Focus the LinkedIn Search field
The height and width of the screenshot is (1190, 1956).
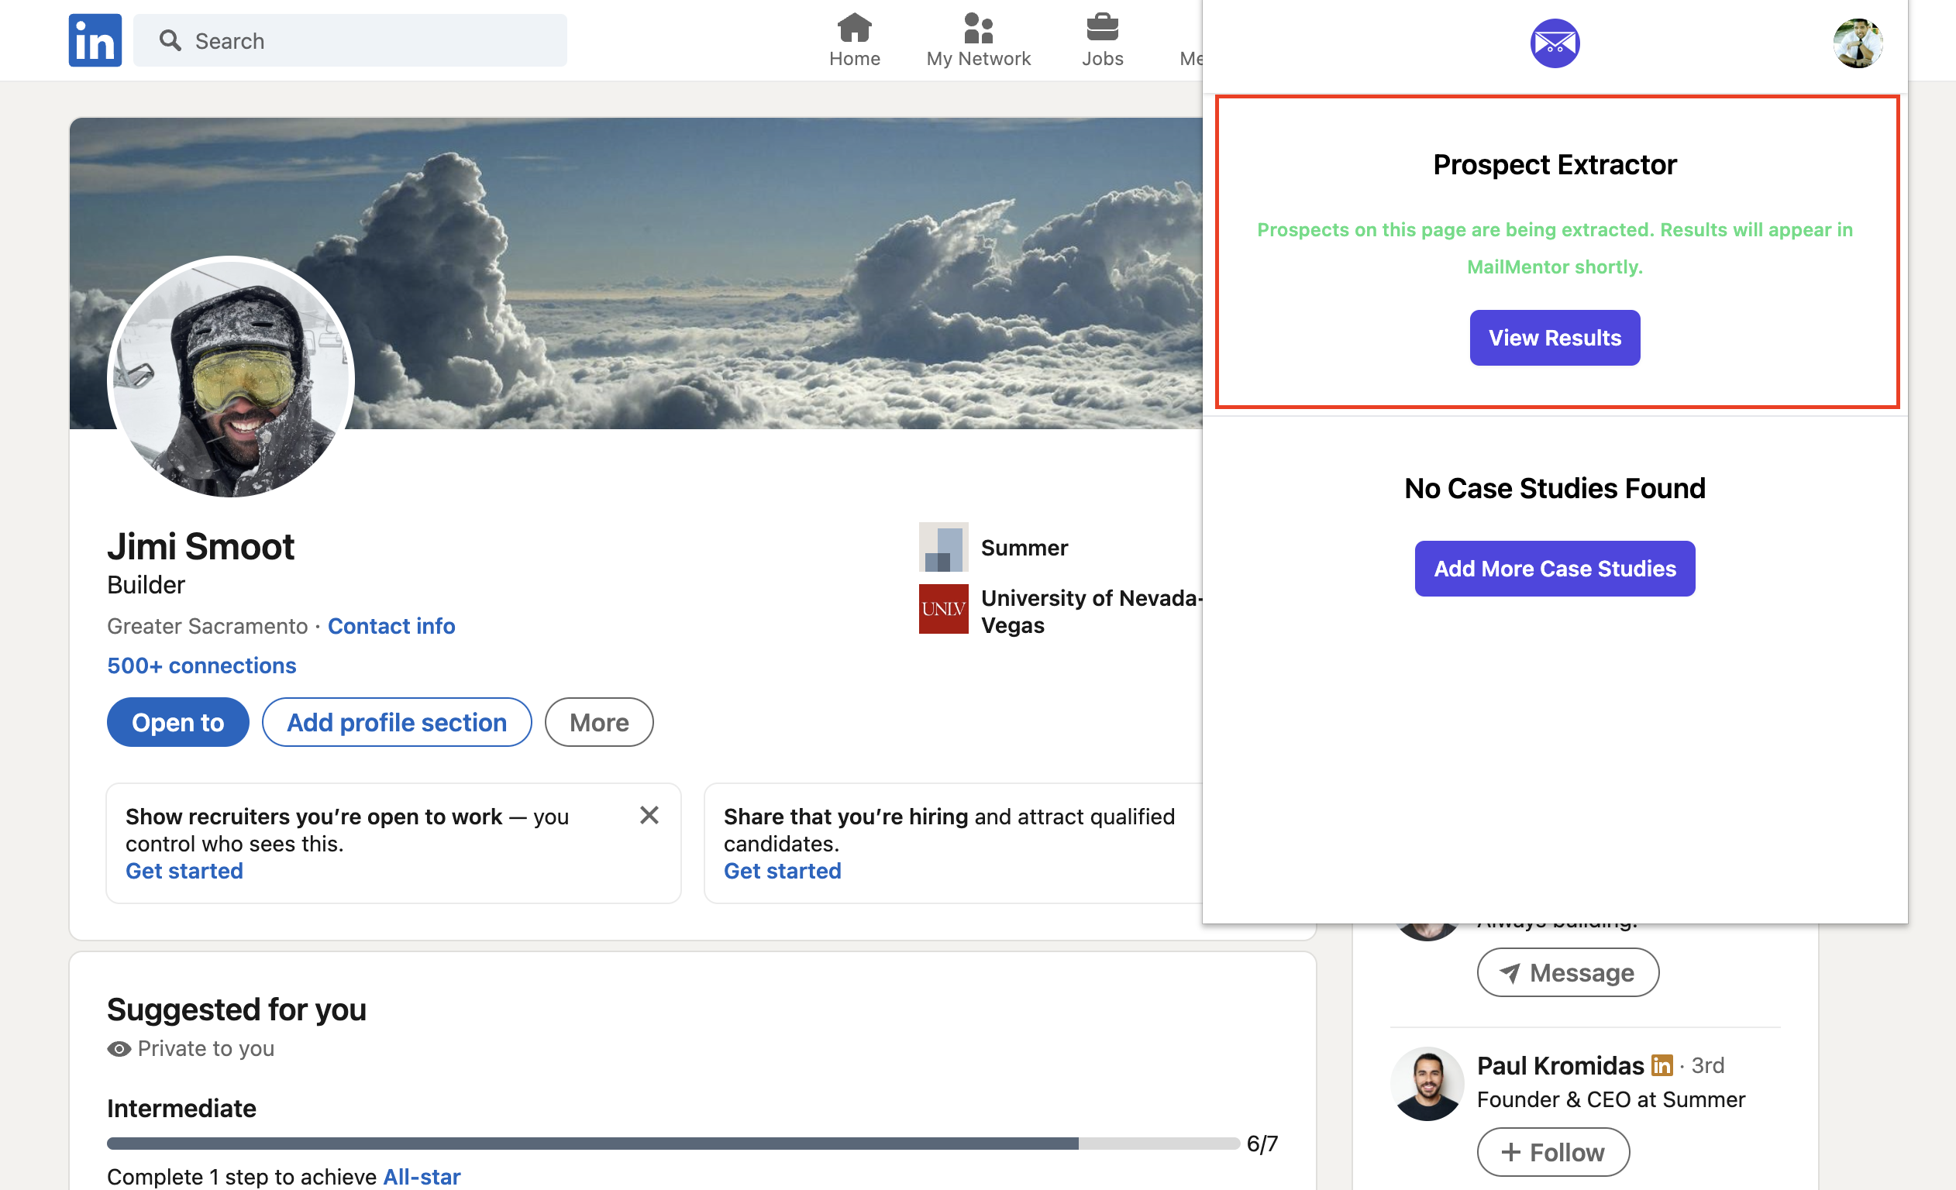tap(350, 40)
